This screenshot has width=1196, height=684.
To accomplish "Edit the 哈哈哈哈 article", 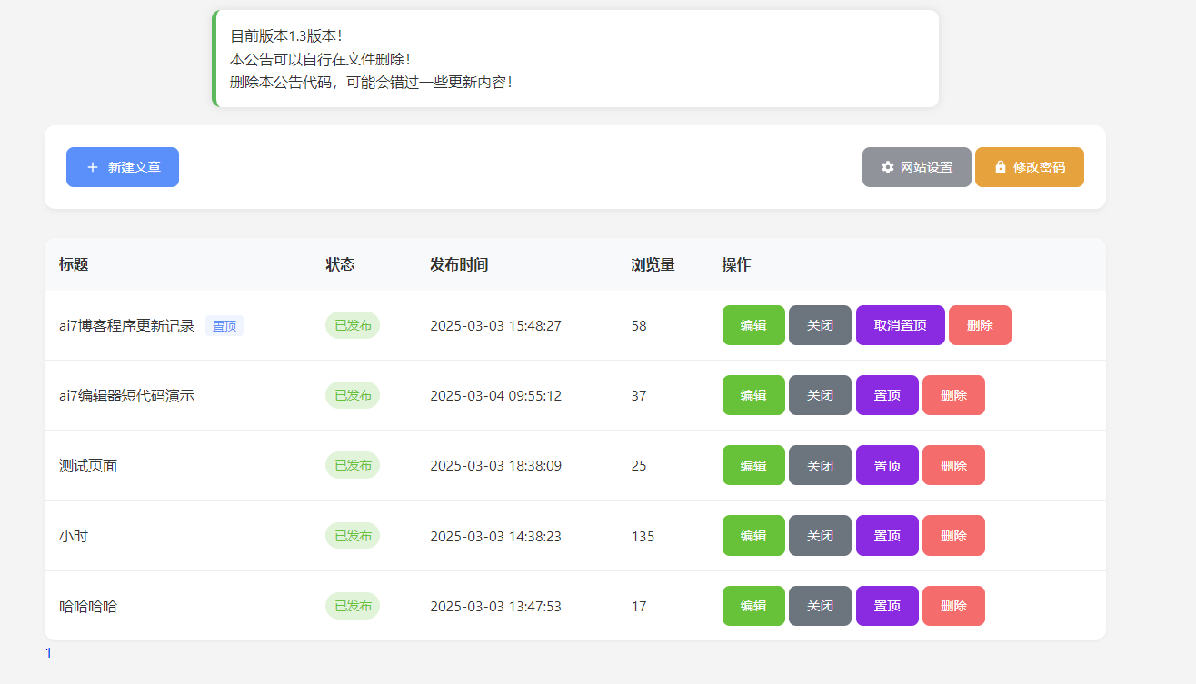I will [753, 606].
